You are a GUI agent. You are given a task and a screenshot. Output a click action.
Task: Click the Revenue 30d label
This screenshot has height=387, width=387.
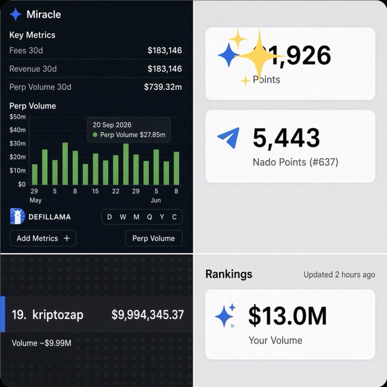click(33, 69)
